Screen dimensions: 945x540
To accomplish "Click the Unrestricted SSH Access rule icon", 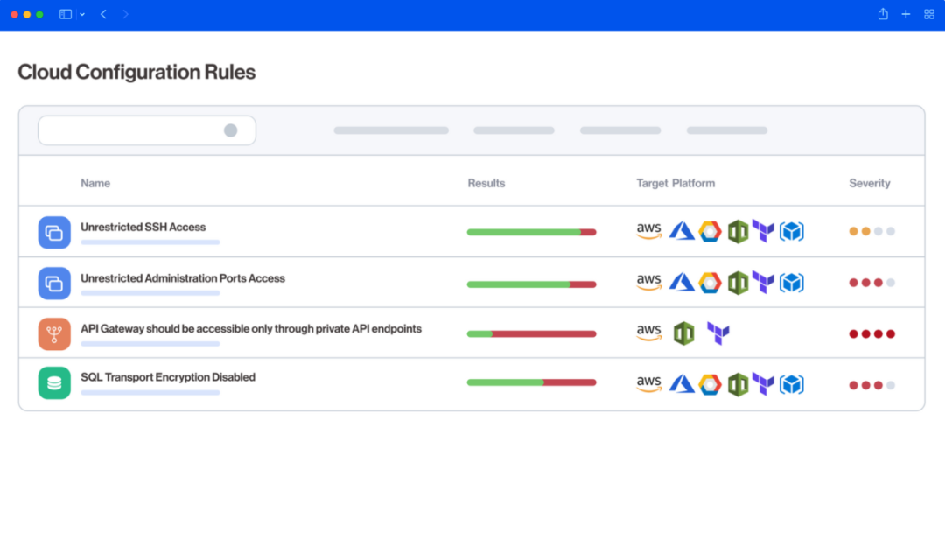I will pos(54,233).
